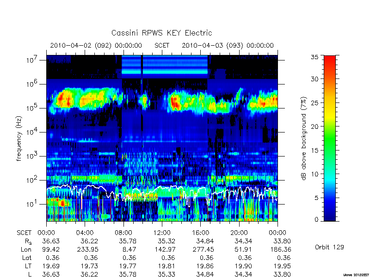Click the 5 value on the color scale
The height and width of the screenshot is (277, 370).
point(316,198)
